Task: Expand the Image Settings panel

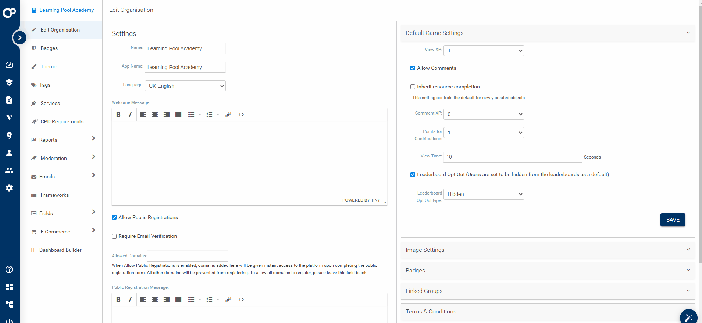Action: pyautogui.click(x=547, y=250)
